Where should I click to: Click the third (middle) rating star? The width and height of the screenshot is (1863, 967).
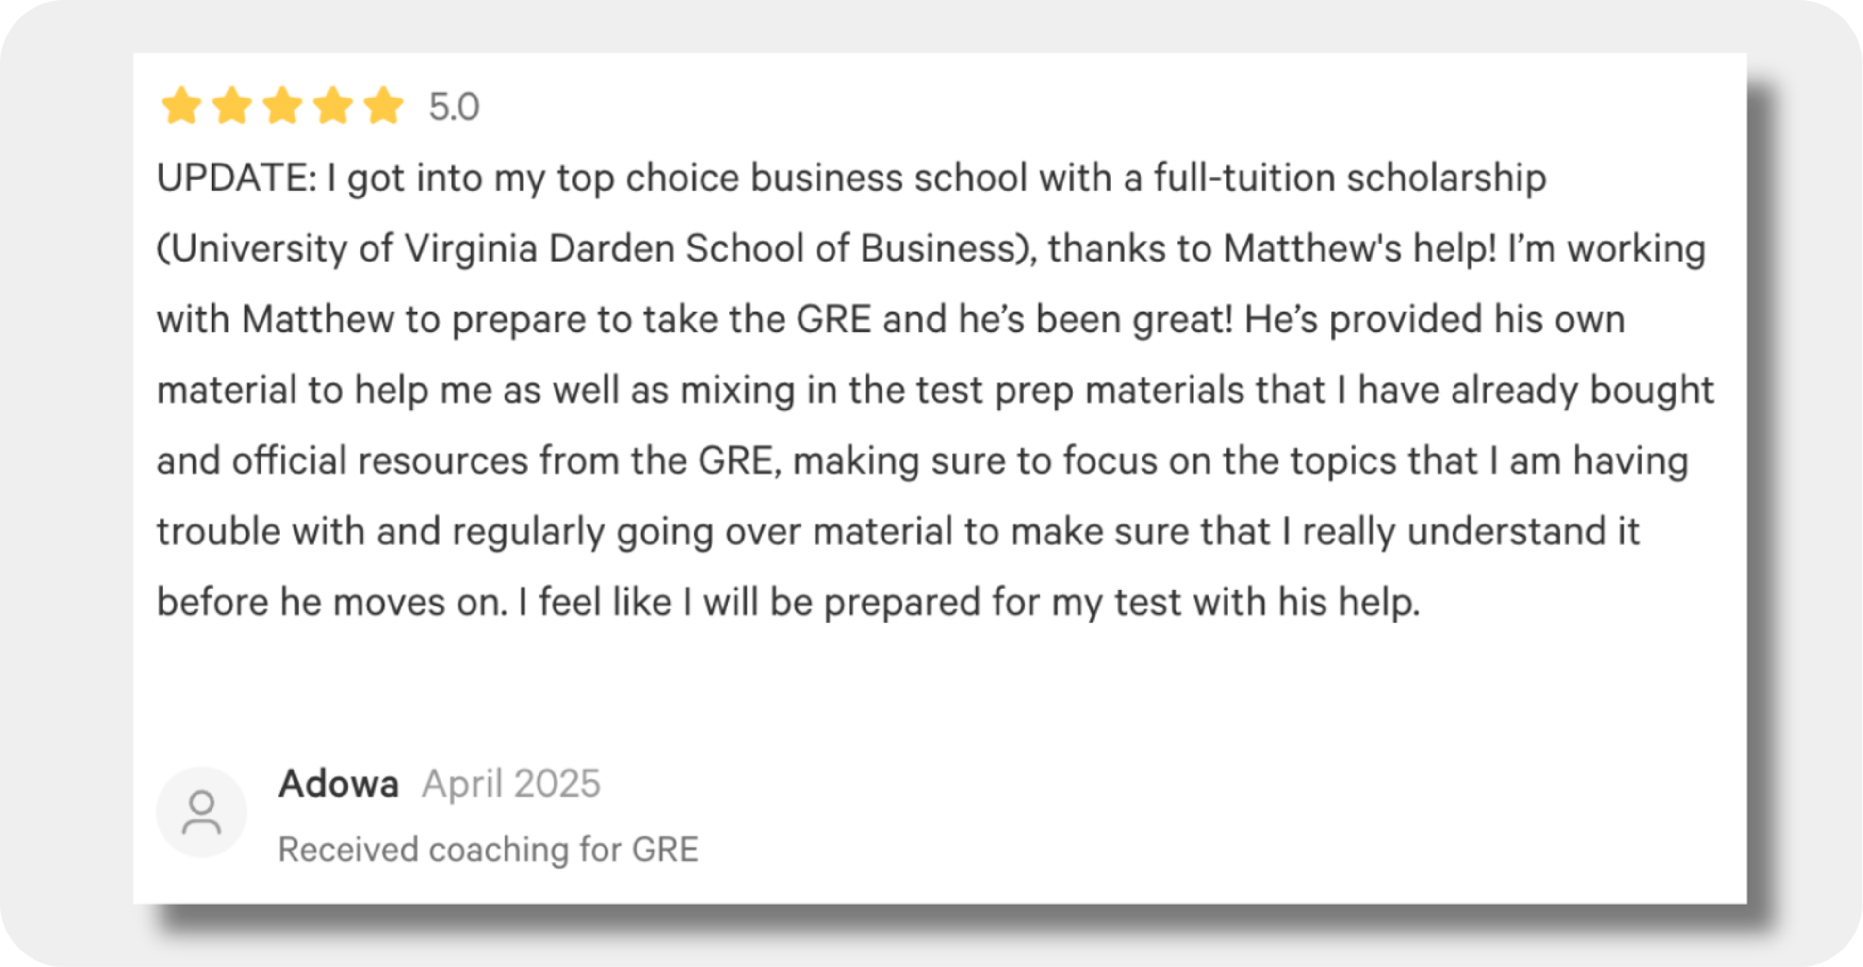282,106
